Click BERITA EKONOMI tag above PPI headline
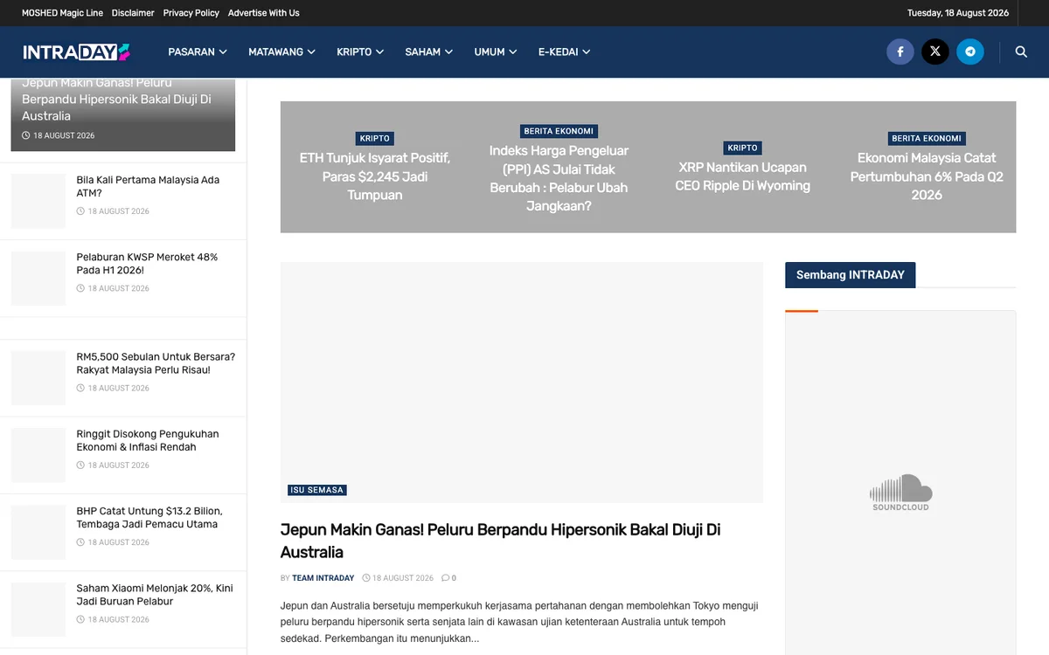Image resolution: width=1049 pixels, height=655 pixels. pos(559,131)
